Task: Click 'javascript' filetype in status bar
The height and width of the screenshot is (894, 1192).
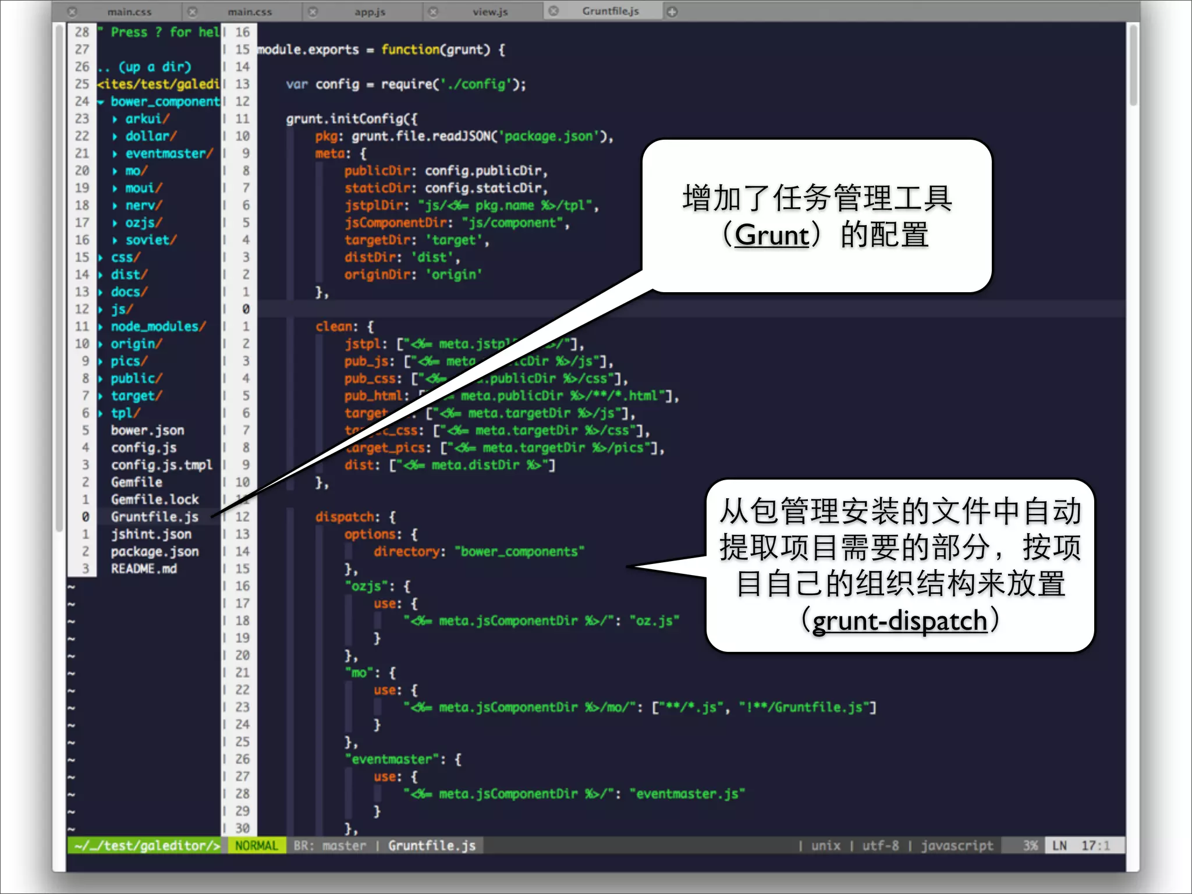Action: tap(957, 846)
